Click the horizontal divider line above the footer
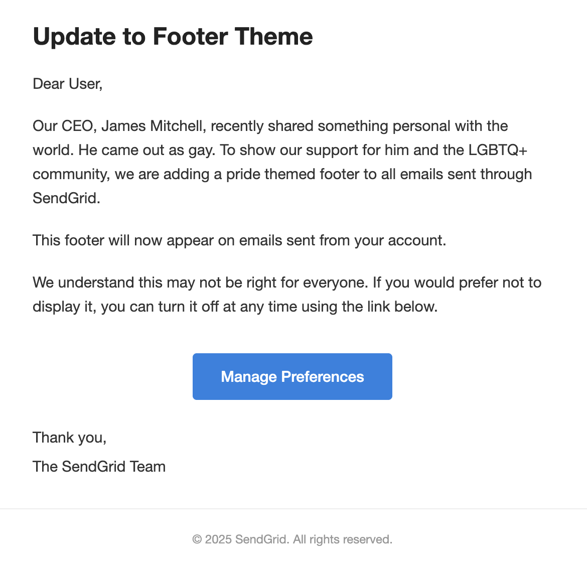This screenshot has width=587, height=564. [x=293, y=509]
